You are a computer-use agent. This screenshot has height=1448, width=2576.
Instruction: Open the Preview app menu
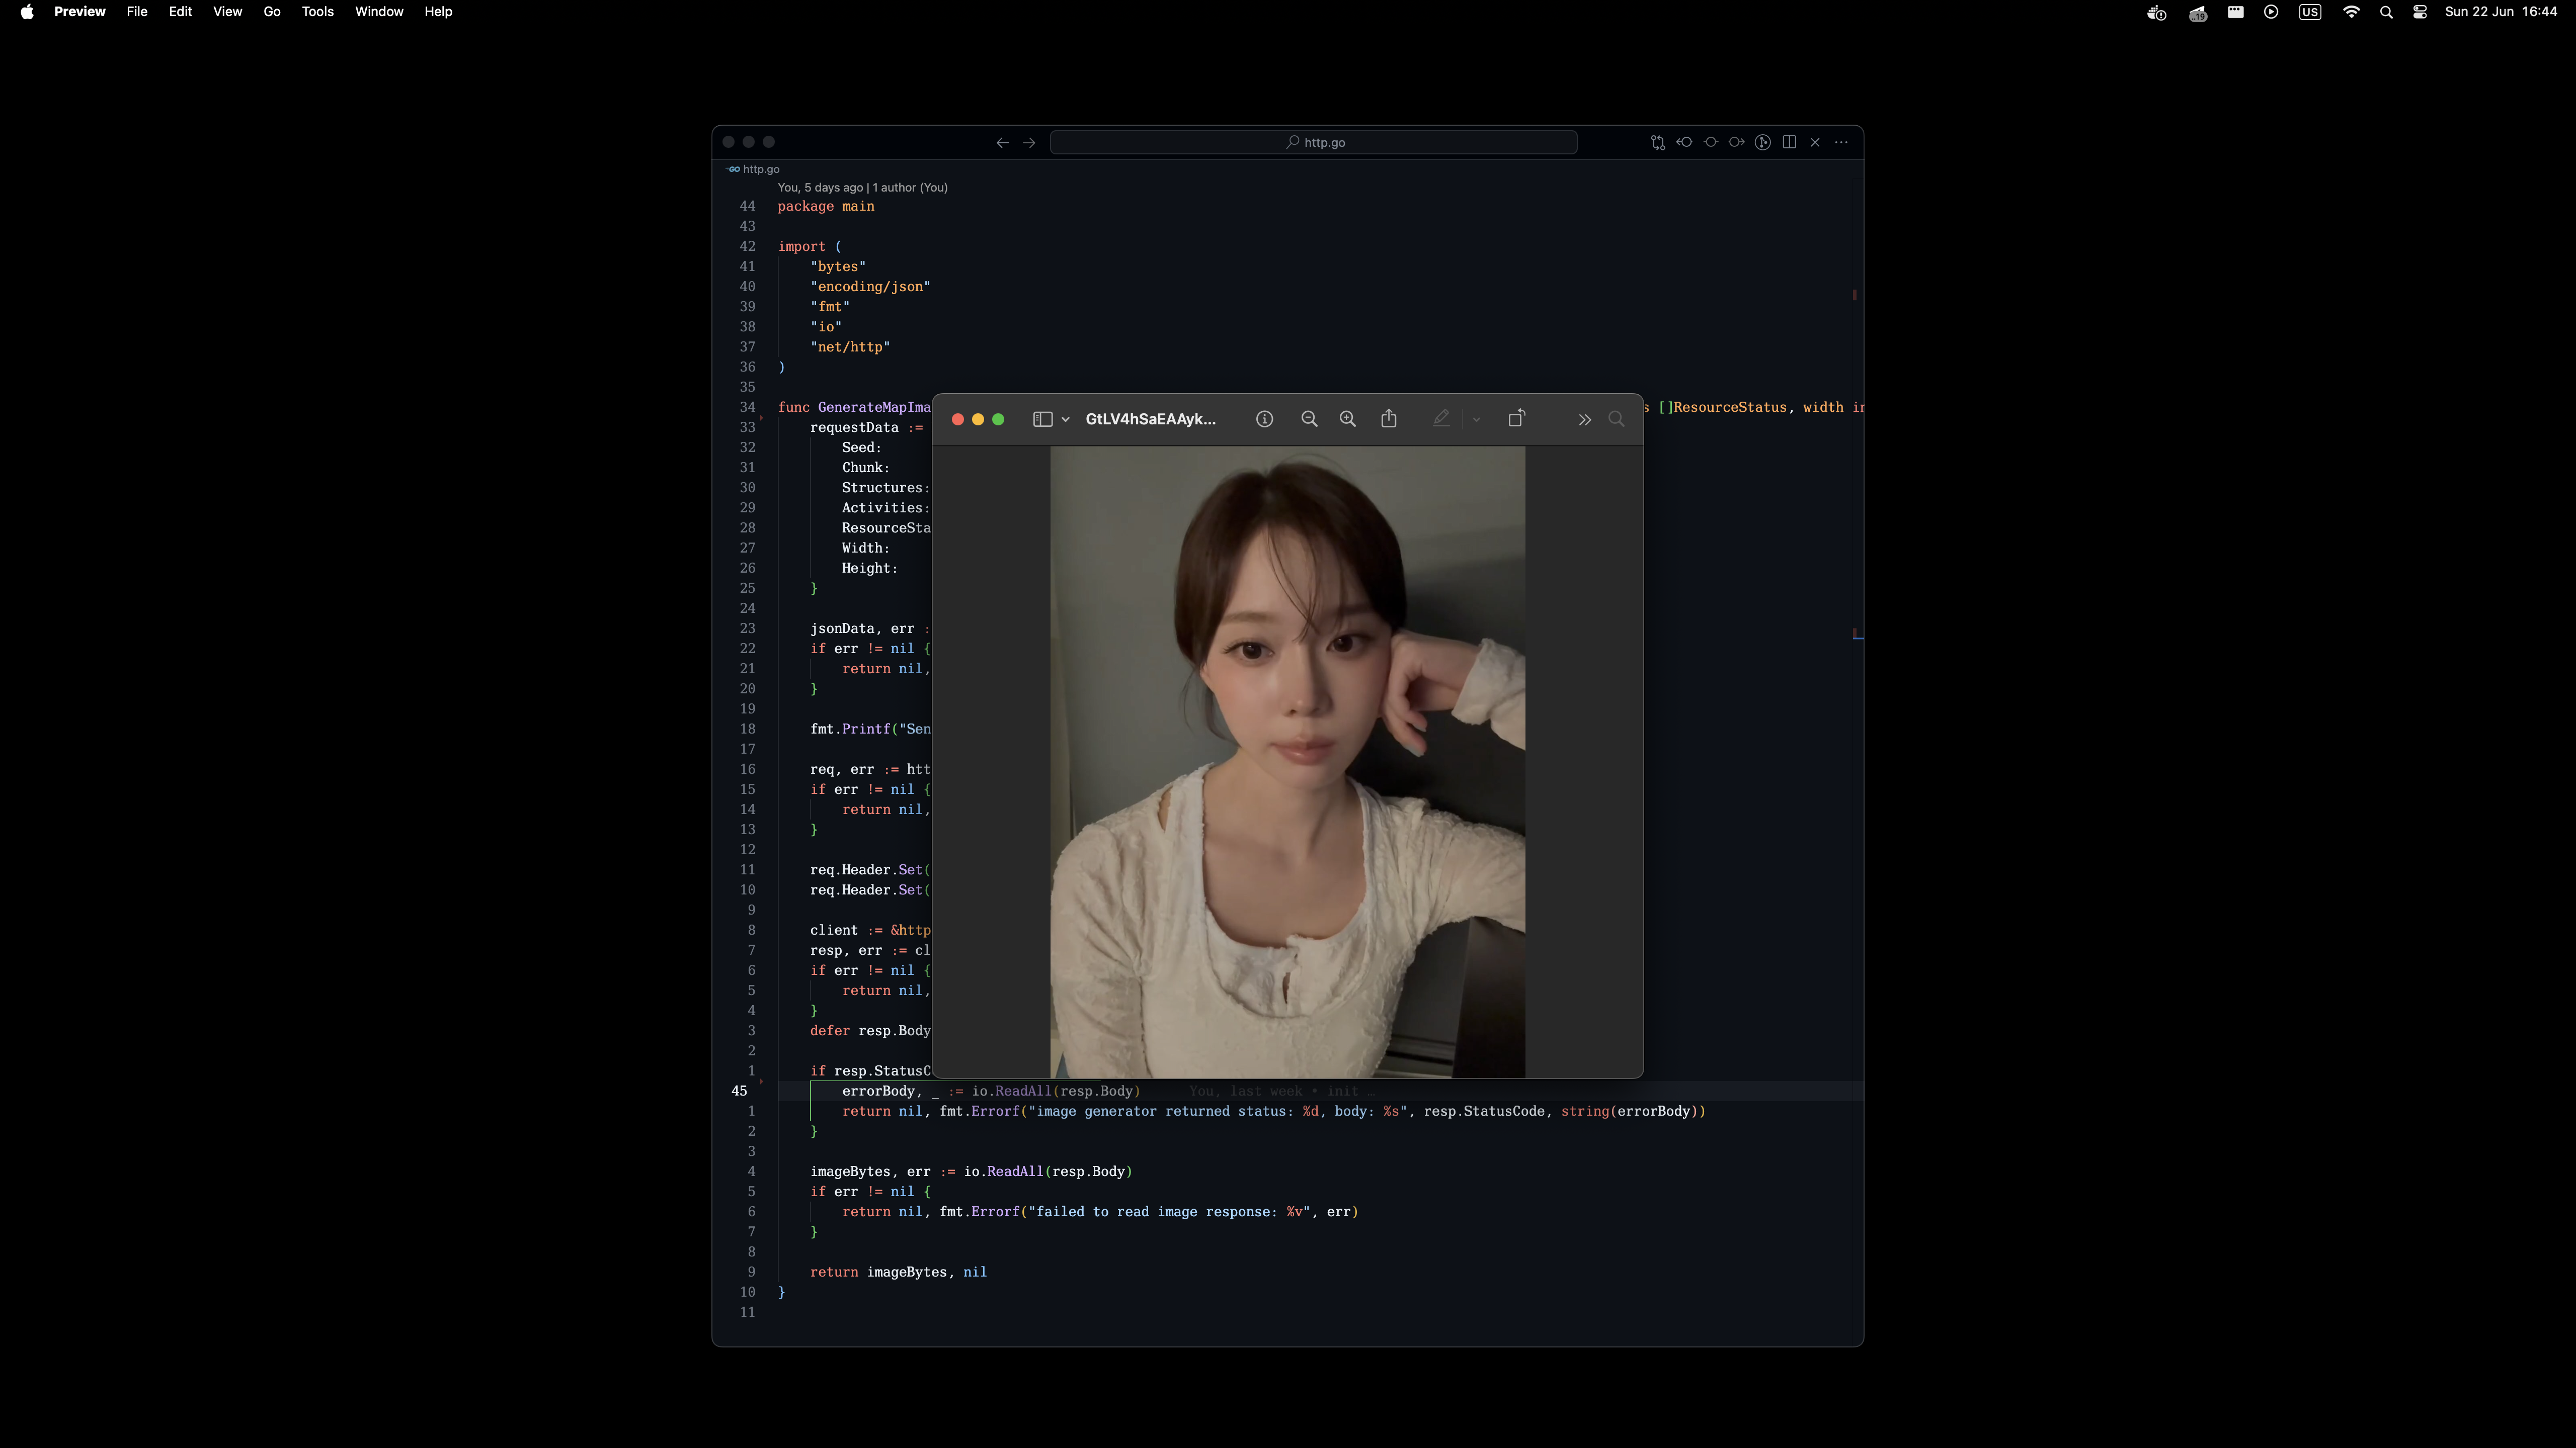point(80,12)
